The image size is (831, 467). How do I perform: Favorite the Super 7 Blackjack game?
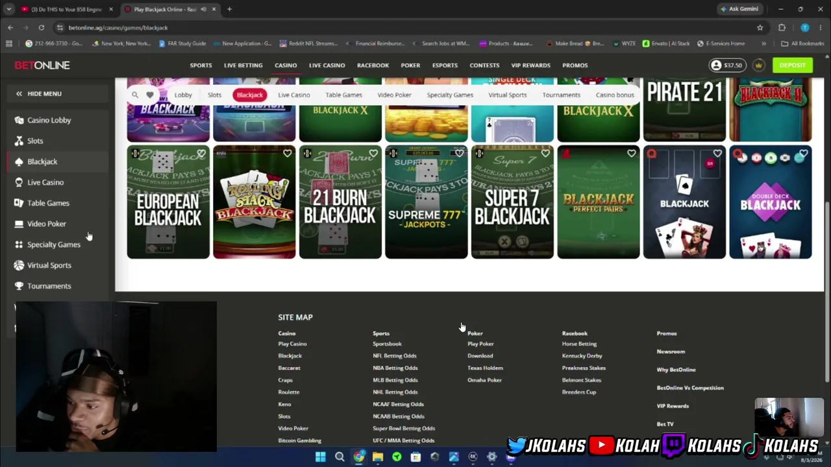pos(545,154)
